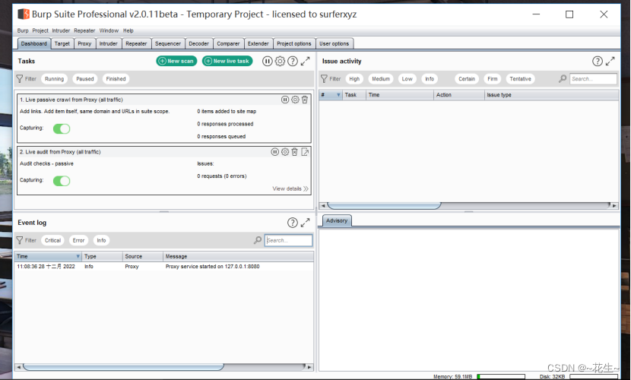Image resolution: width=631 pixels, height=380 pixels.
Task: Open the User options tab
Action: click(334, 43)
